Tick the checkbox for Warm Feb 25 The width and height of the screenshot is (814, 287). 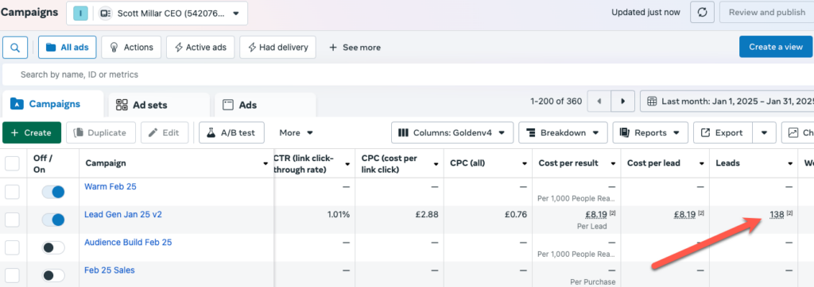click(12, 192)
